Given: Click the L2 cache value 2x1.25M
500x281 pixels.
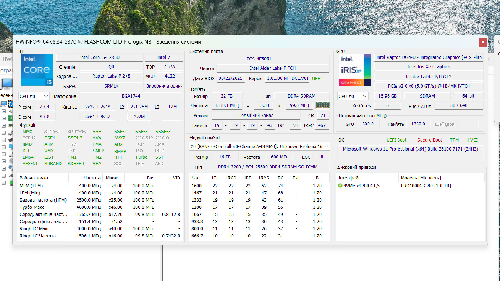Looking at the screenshot, I should pyautogui.click(x=139, y=107).
